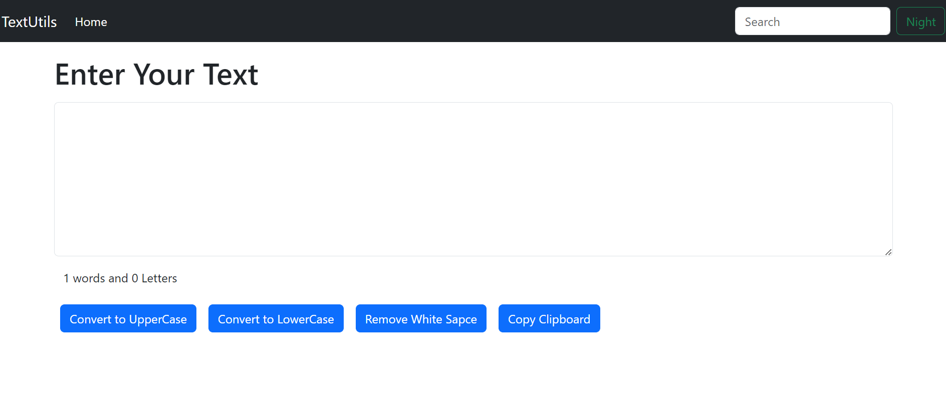Copy text using Copy Clipboard
Screen dimensions: 946x418
[549, 319]
